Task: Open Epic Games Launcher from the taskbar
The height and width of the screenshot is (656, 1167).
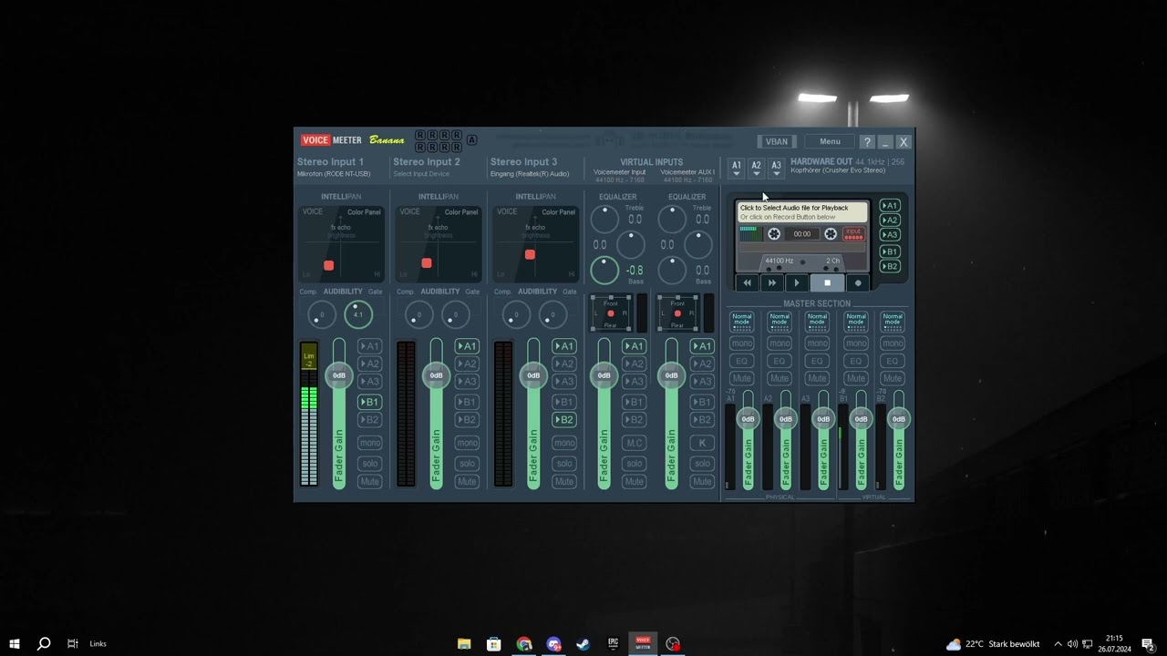Action: pos(614,643)
